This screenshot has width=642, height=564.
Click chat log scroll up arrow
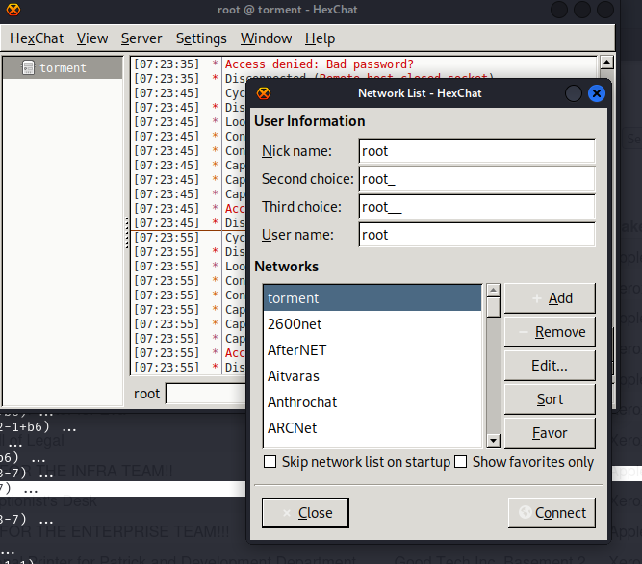[606, 63]
